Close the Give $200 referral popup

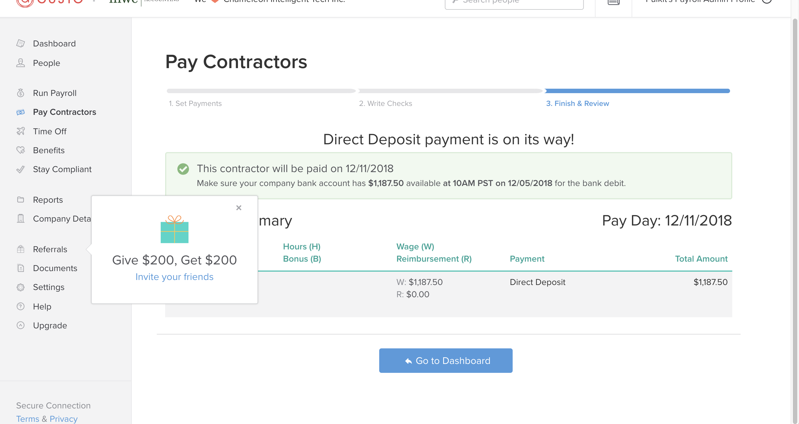pyautogui.click(x=239, y=208)
